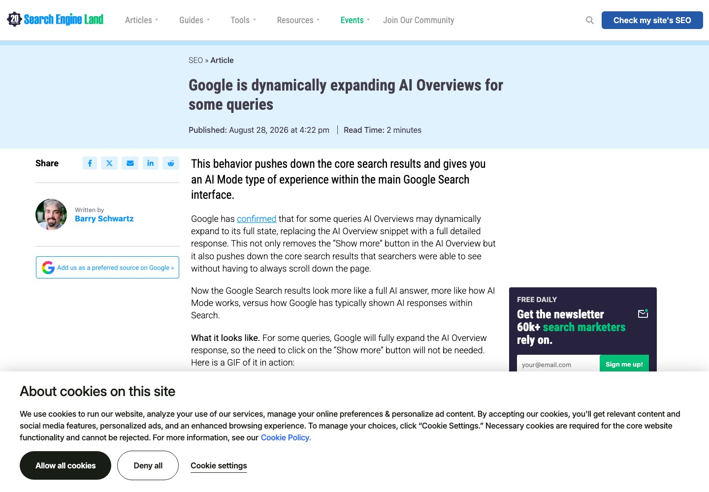
Task: Click Allow all cookies
Action: pyautogui.click(x=65, y=465)
